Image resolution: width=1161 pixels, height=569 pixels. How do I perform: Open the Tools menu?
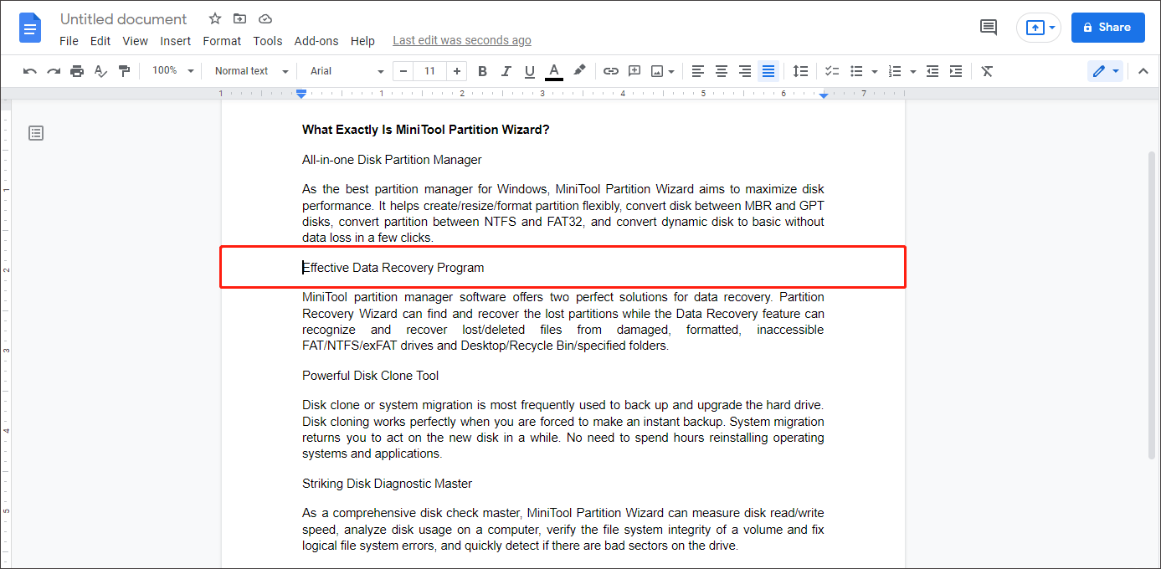268,41
